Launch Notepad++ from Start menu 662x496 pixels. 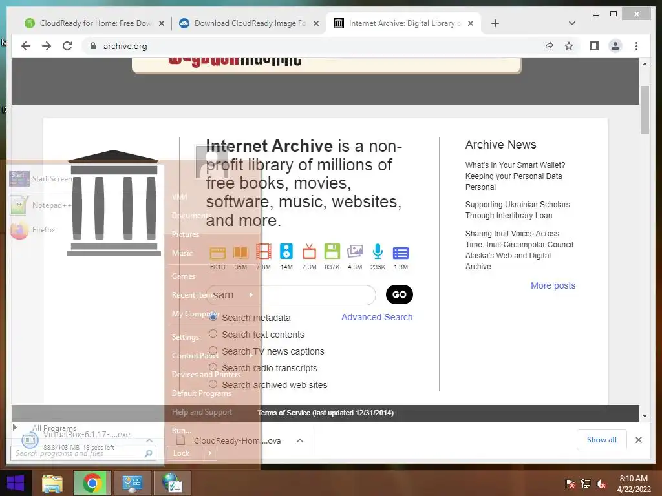click(41, 205)
